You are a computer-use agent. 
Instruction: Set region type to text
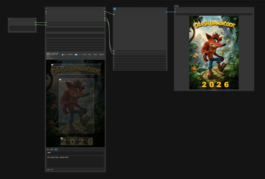tap(56, 150)
